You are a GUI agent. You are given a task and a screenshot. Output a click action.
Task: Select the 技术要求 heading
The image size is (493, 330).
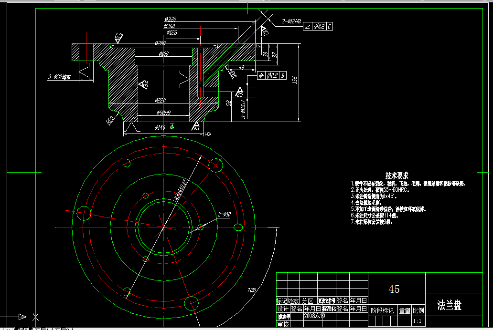pos(397,175)
